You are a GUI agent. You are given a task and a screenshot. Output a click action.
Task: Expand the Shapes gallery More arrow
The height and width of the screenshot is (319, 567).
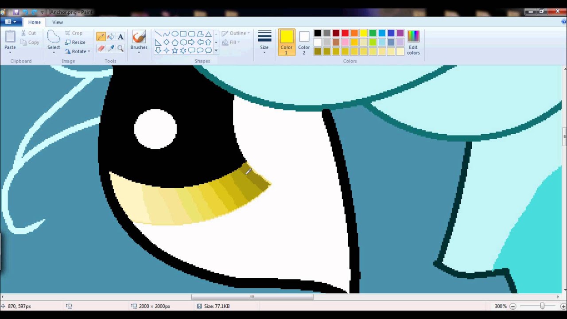pyautogui.click(x=216, y=51)
